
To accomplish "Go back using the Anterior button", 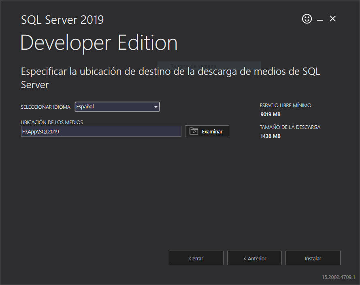I will click(254, 258).
